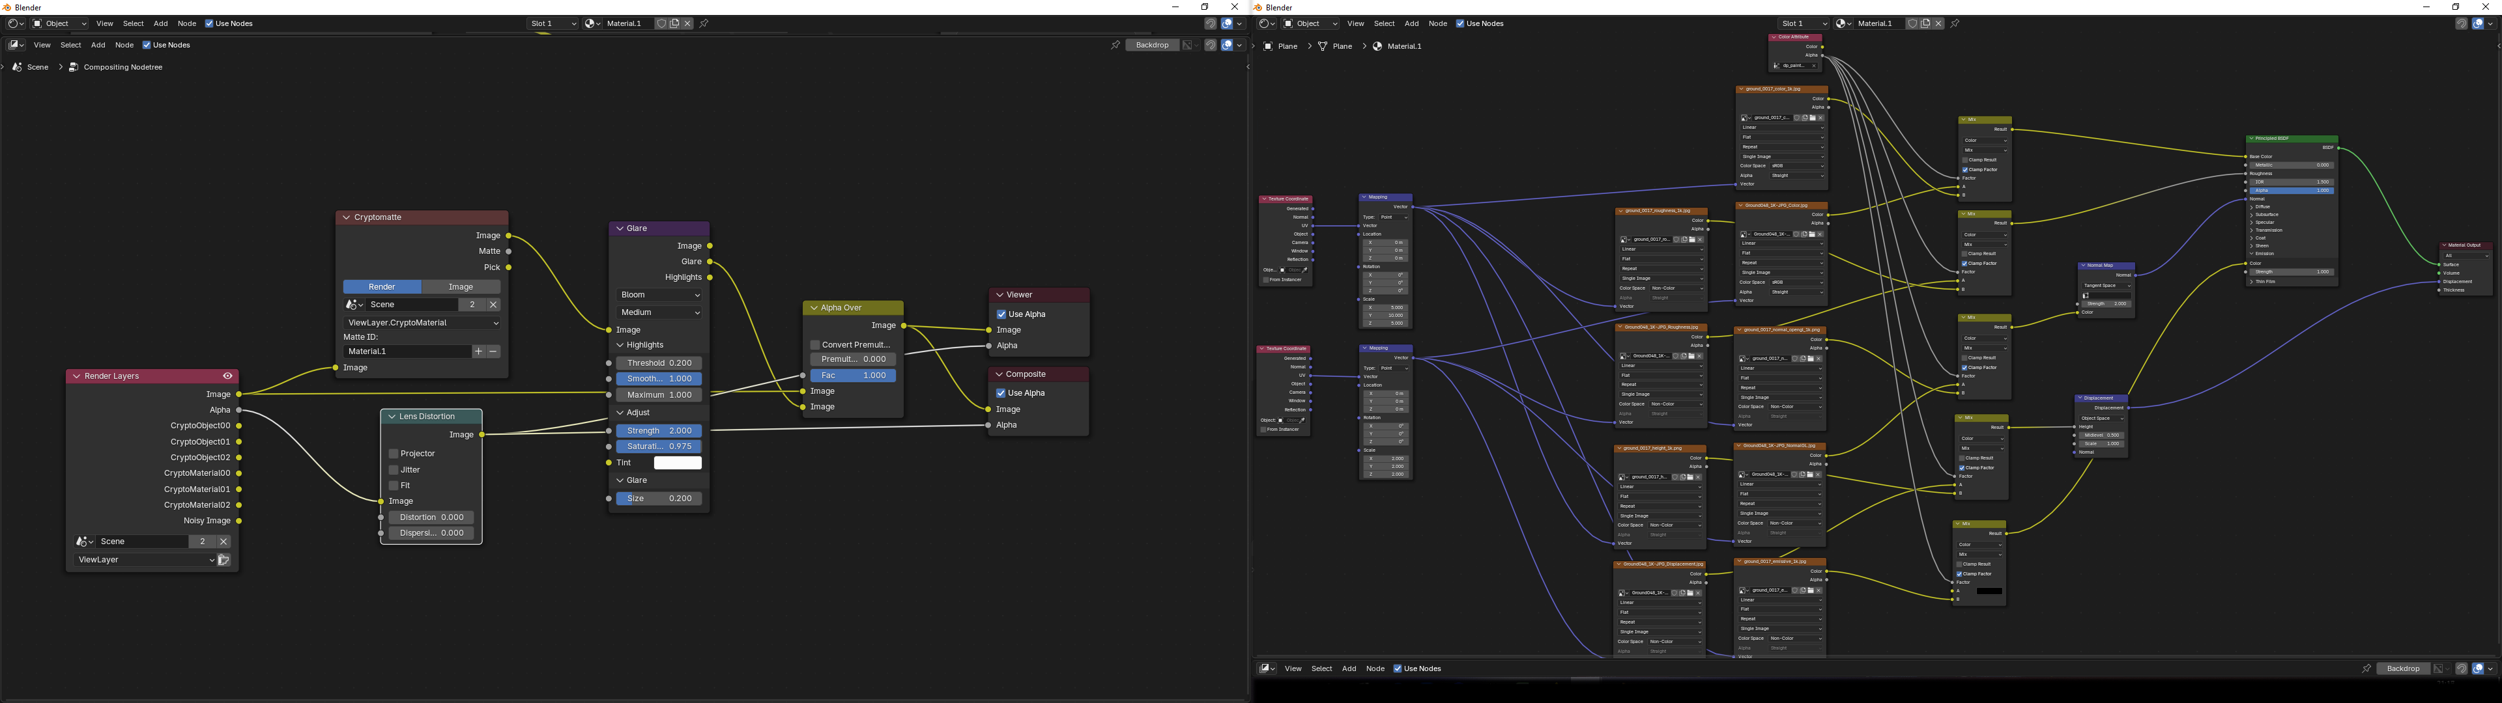This screenshot has height=703, width=2502.
Task: Click the new material duplicate icon
Action: click(x=674, y=23)
